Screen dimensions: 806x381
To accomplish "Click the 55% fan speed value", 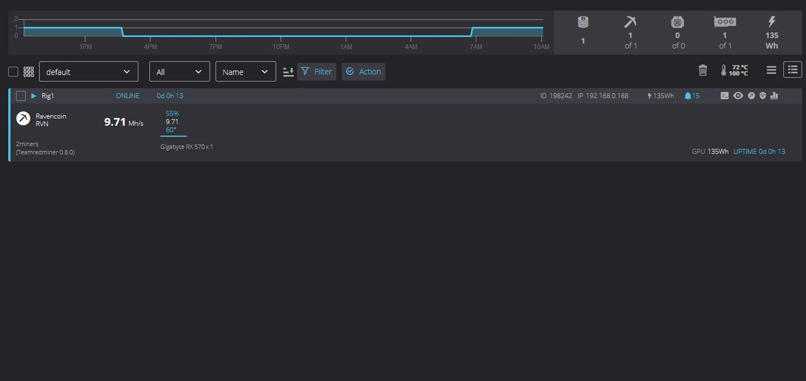I will pos(173,113).
